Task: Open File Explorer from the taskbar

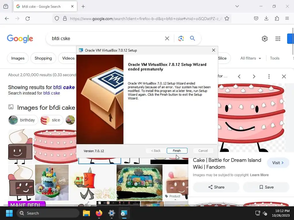Action: click(86, 213)
